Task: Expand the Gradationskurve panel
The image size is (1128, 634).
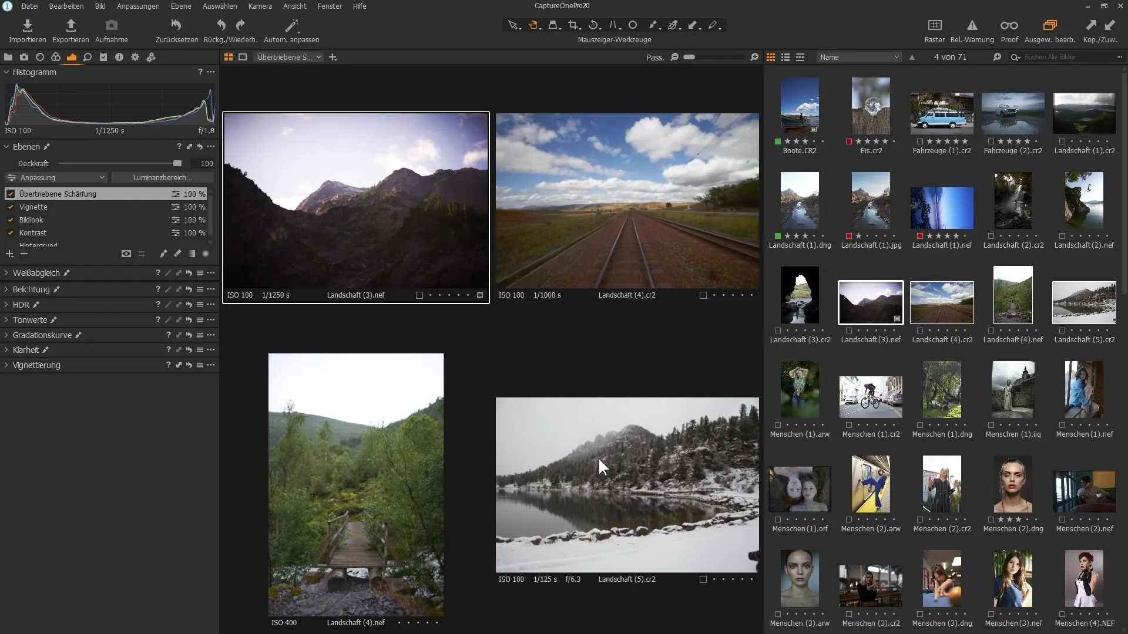Action: (x=6, y=335)
